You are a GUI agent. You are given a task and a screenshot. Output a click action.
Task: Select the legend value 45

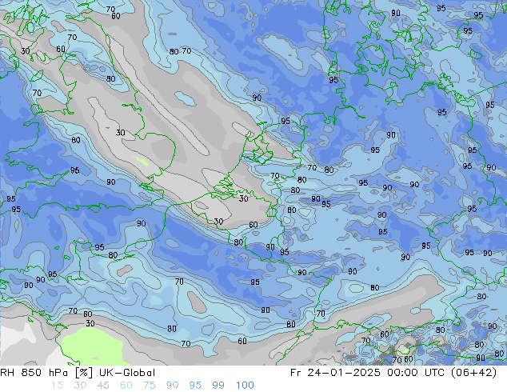click(x=103, y=386)
